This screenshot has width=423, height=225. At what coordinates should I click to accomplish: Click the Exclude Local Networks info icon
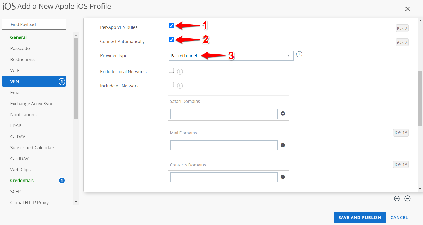[180, 71]
